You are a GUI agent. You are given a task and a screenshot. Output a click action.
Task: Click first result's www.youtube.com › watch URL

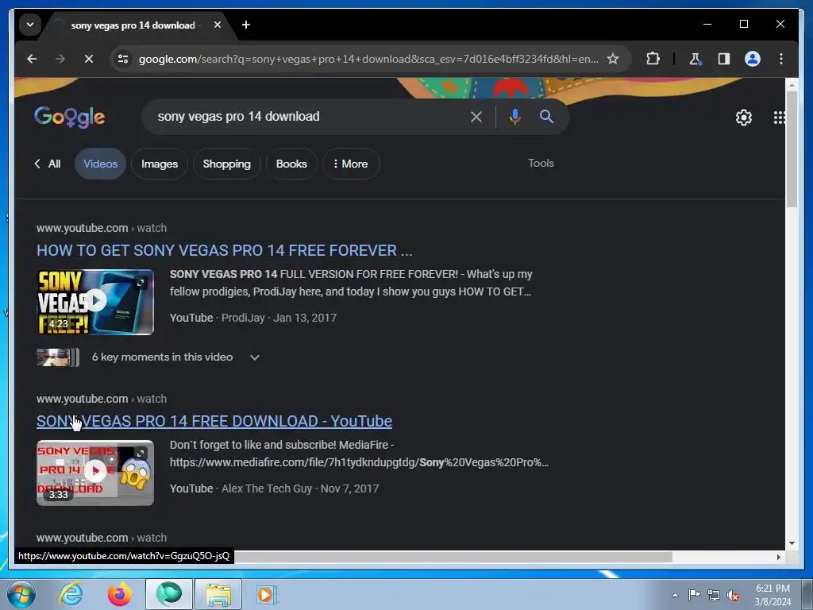101,228
